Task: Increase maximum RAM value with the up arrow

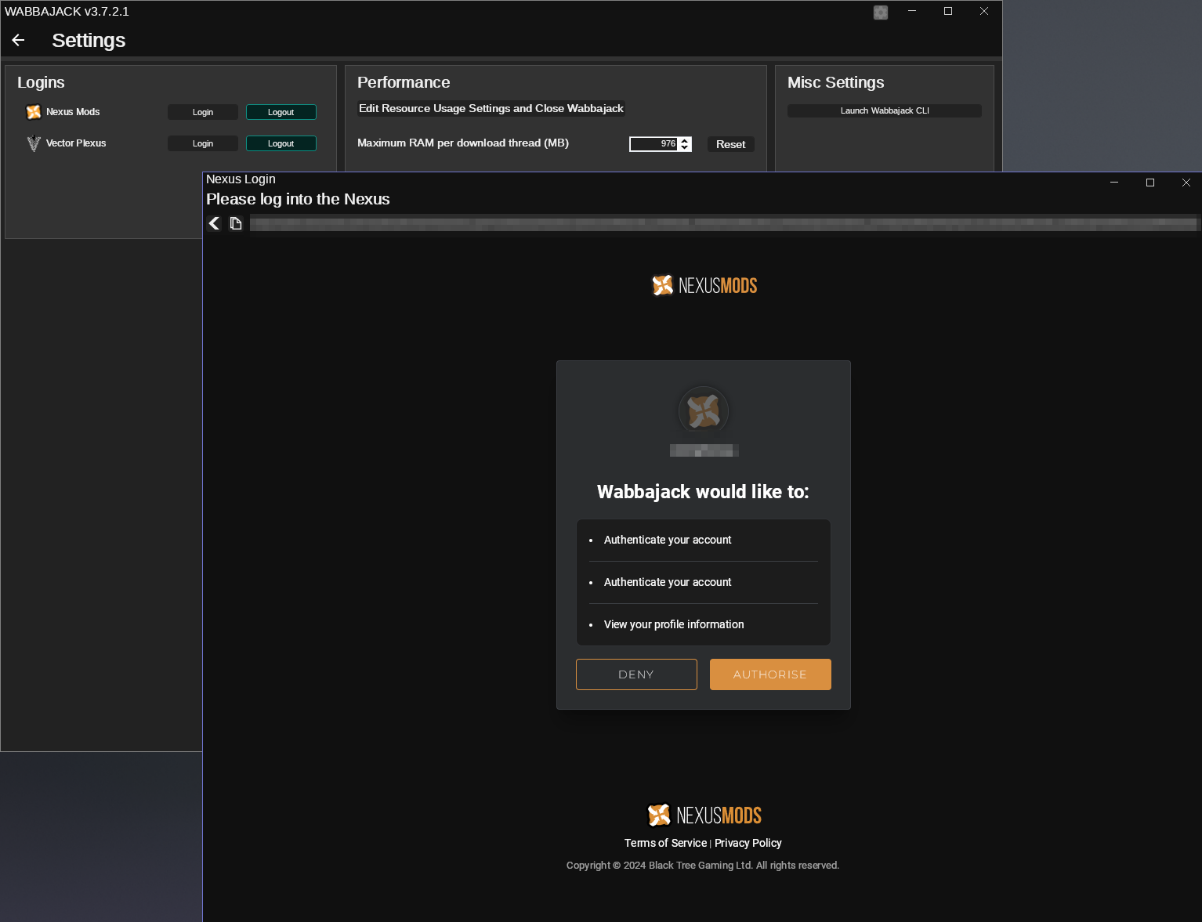Action: coord(685,140)
